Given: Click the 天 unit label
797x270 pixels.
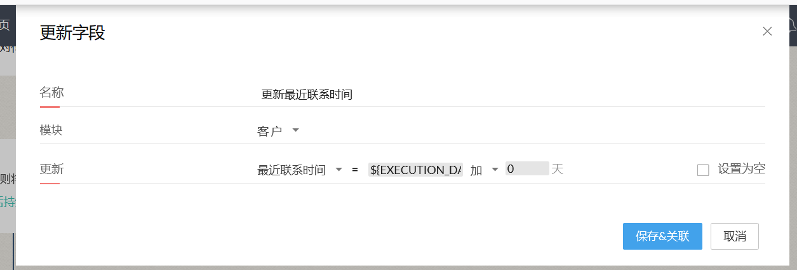Looking at the screenshot, I should (558, 170).
